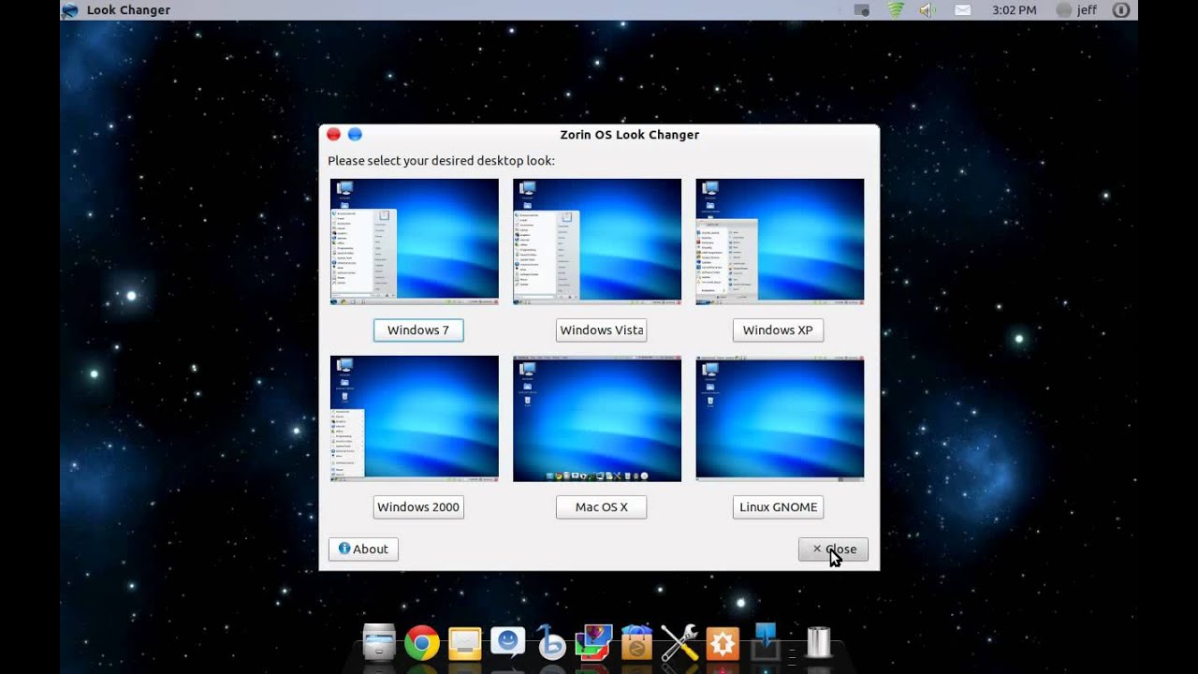Apply the Linux GNOME look
This screenshot has height=674, width=1198.
tap(778, 506)
